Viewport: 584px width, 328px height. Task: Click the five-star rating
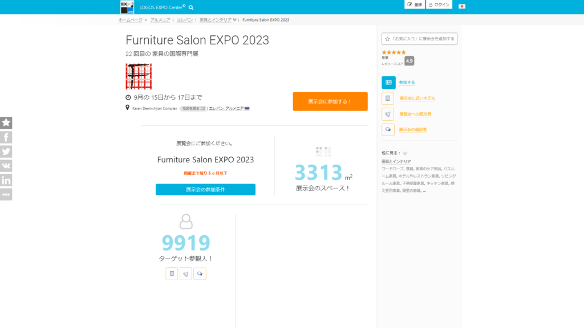pyautogui.click(x=394, y=52)
